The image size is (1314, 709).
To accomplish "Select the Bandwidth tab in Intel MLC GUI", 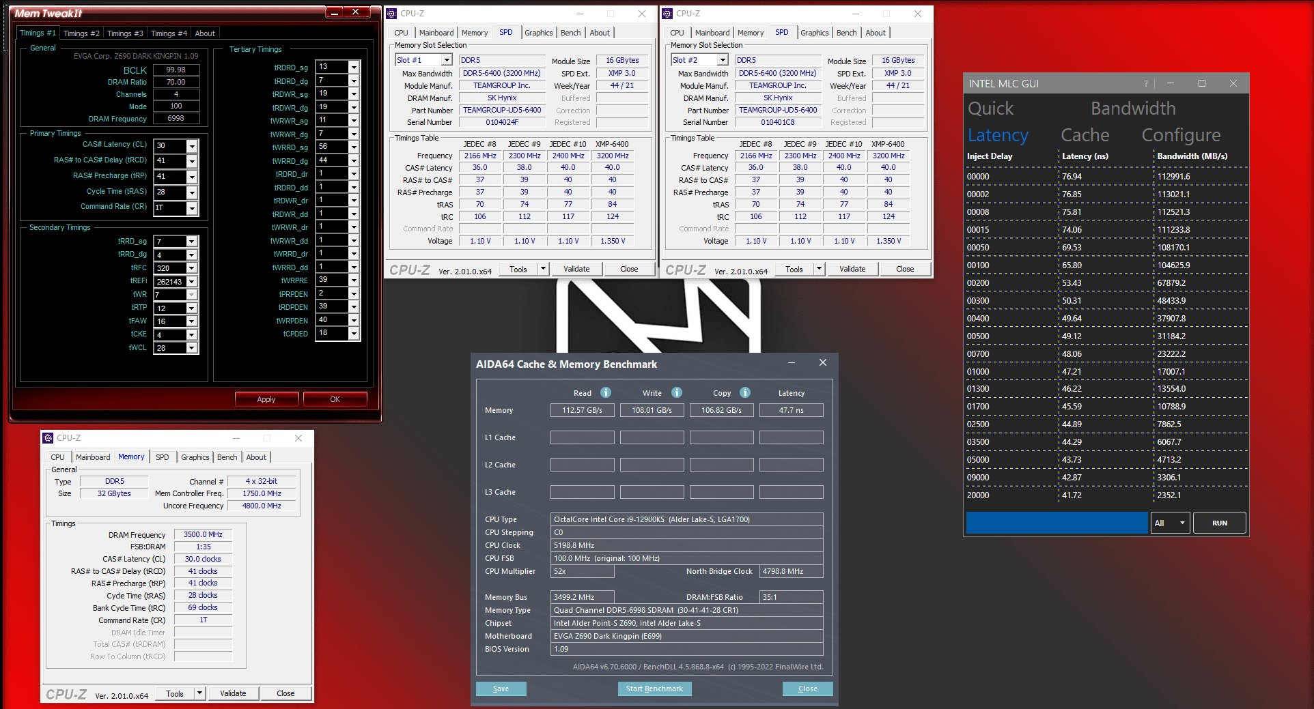I will coord(1133,108).
